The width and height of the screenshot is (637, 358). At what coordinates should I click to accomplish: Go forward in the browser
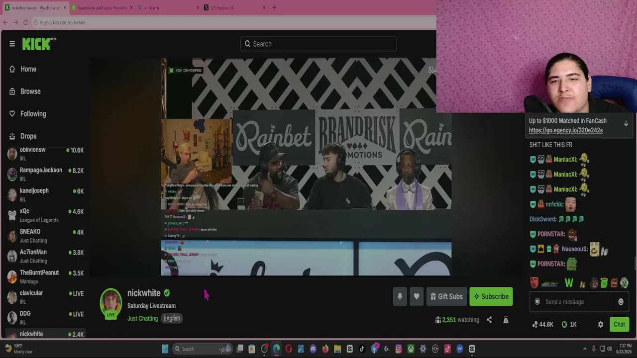tap(15, 22)
